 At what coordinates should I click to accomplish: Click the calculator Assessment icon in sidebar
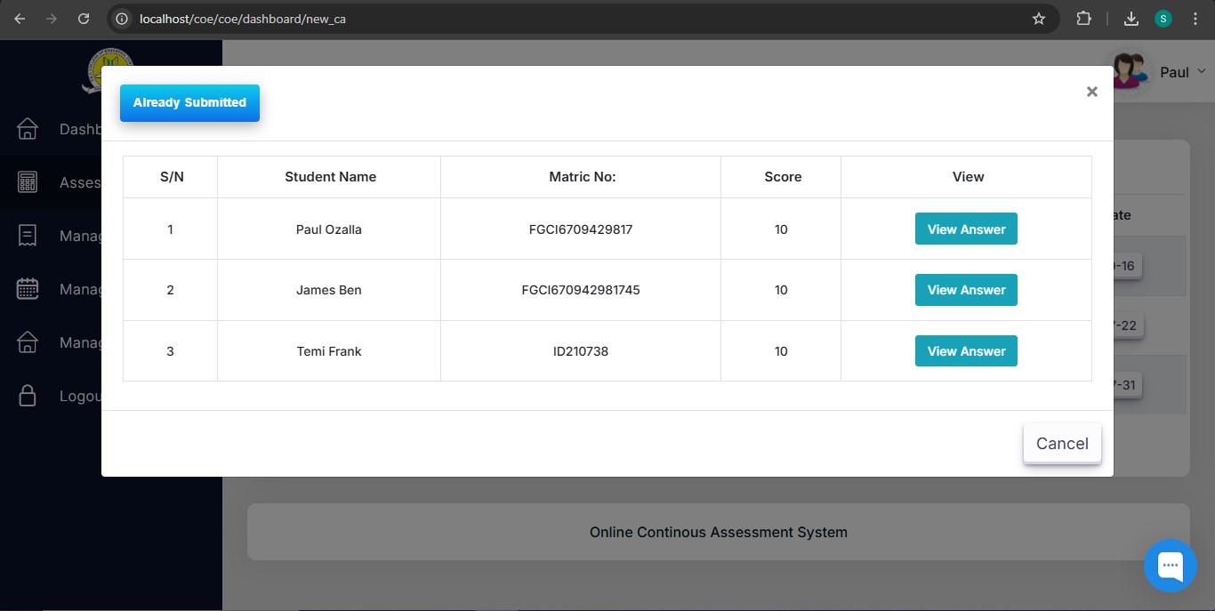coord(28,182)
